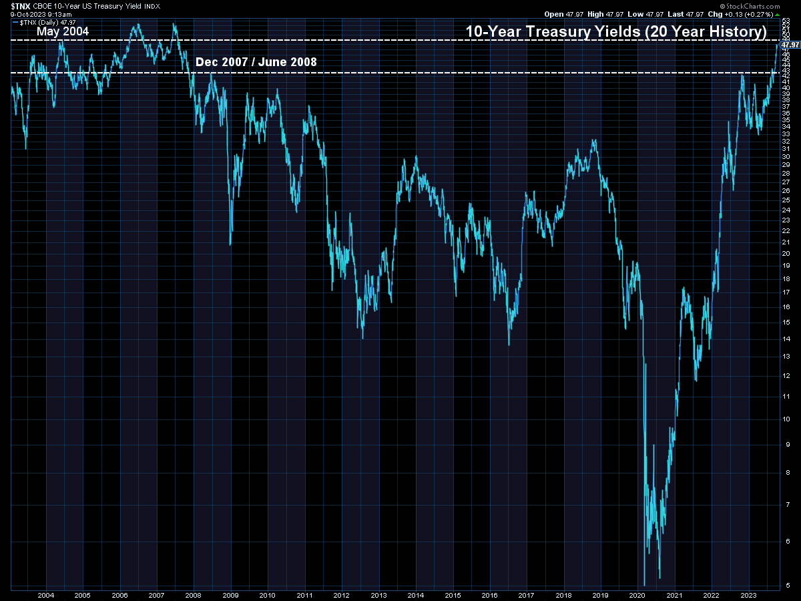Click the Dec 2007 / June 2008 annotation
The height and width of the screenshot is (601, 801).
pos(256,62)
